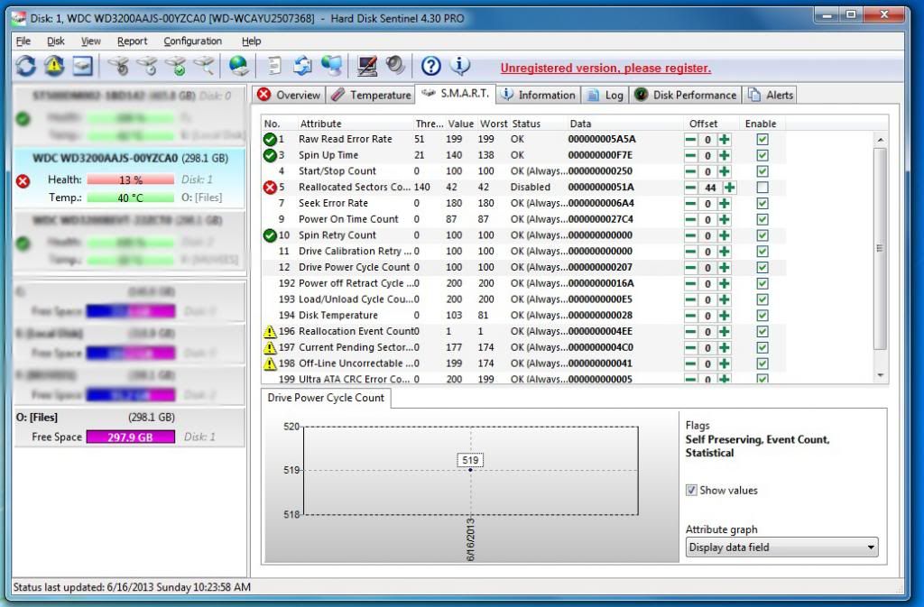Viewport: 924px width, 607px height.
Task: Decrease offset for Spin Up Time
Action: tap(690, 156)
